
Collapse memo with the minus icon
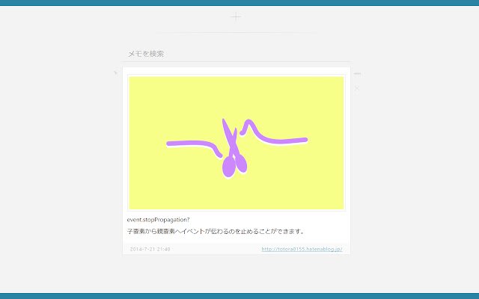click(357, 73)
